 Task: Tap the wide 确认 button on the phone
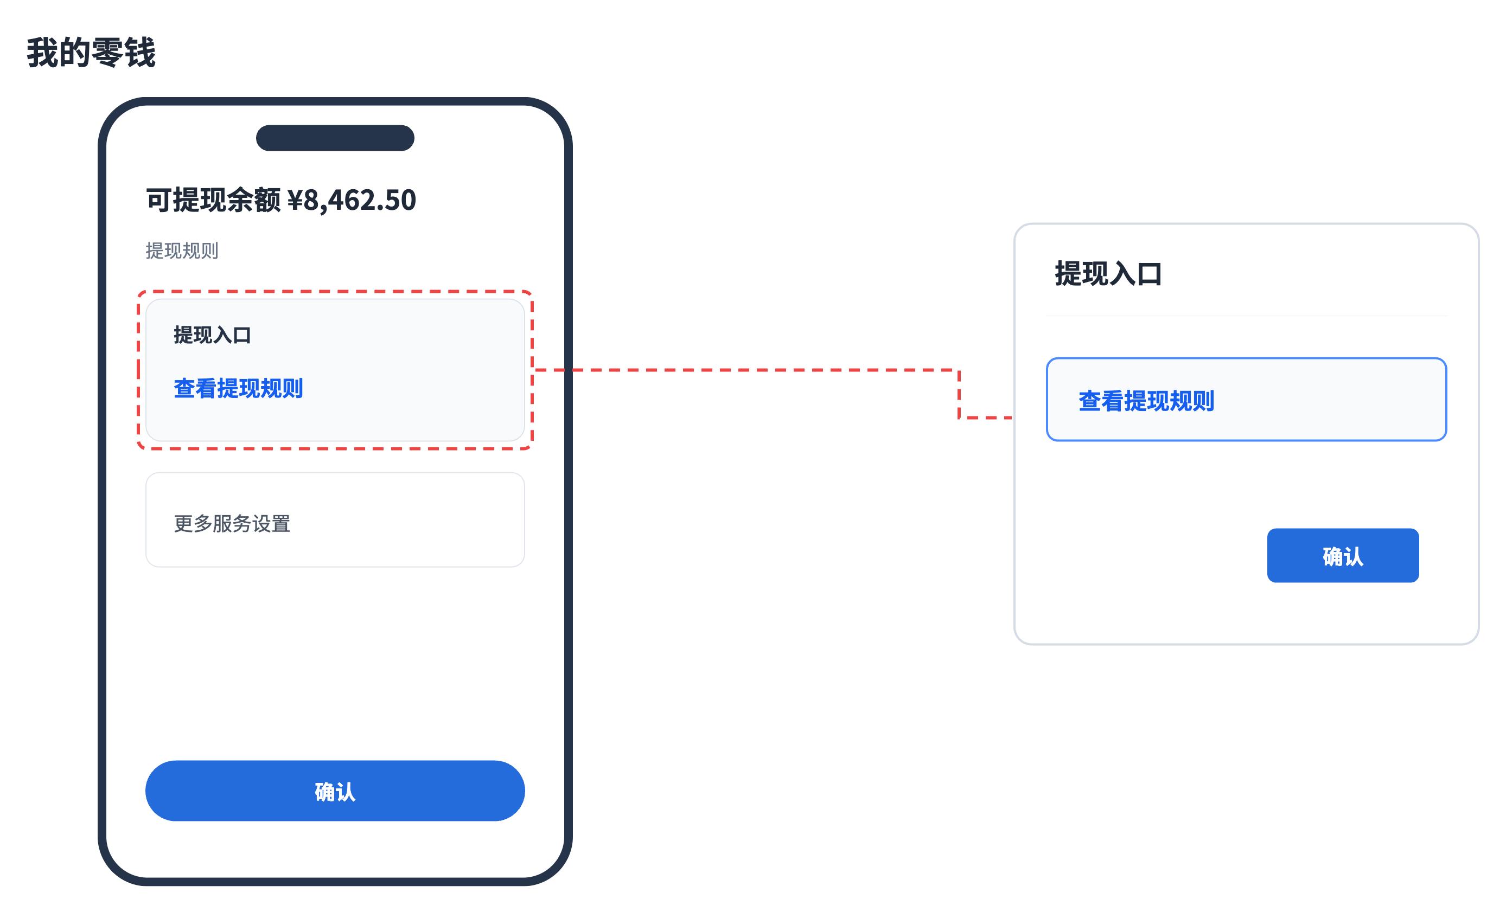pyautogui.click(x=335, y=791)
